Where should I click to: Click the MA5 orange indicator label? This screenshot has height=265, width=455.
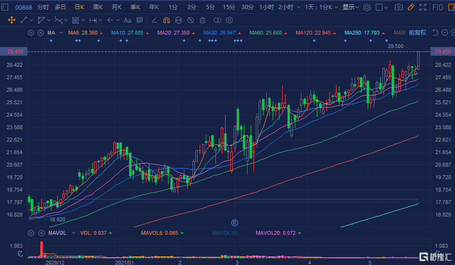83,33
